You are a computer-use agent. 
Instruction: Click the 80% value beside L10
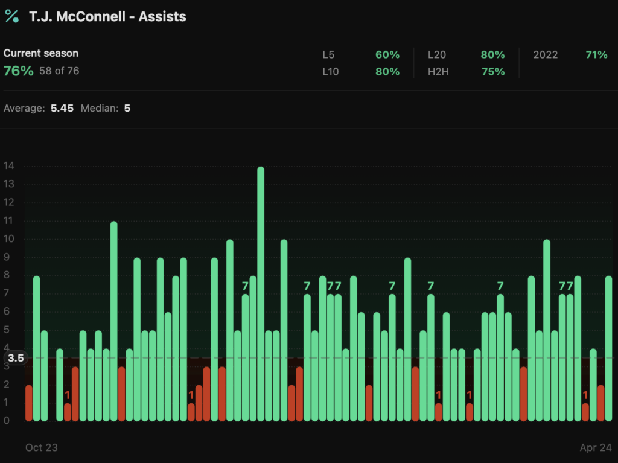387,72
